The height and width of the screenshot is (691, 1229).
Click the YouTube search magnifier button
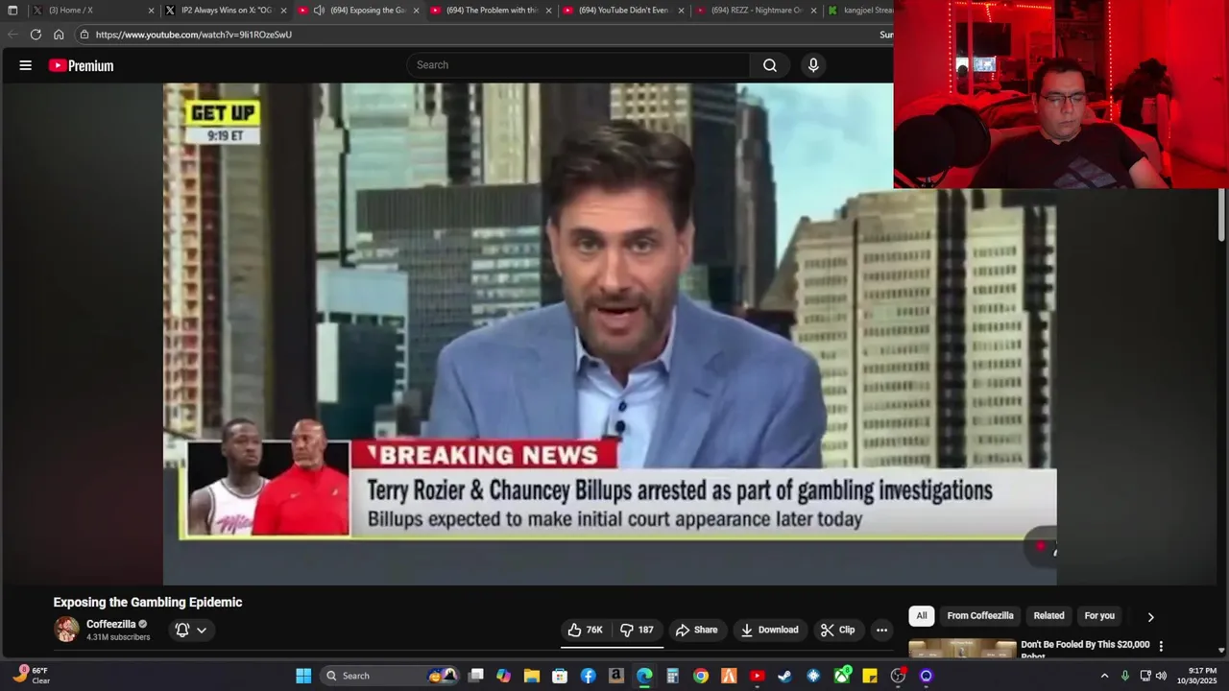770,65
